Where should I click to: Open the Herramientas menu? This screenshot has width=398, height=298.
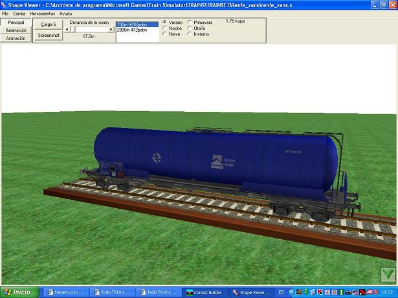(x=42, y=14)
